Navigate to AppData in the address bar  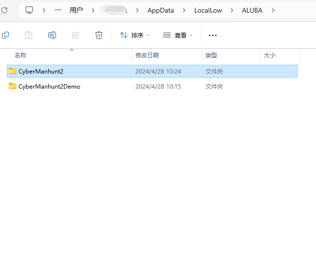click(161, 10)
